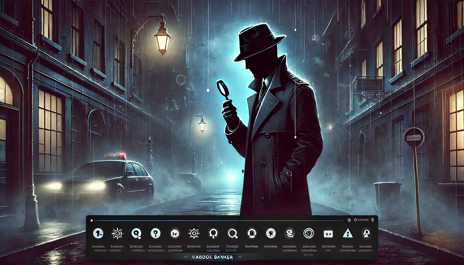The image size is (464, 265).
Task: Select the spiral sun icon in the toolbar
Action: coord(117,234)
